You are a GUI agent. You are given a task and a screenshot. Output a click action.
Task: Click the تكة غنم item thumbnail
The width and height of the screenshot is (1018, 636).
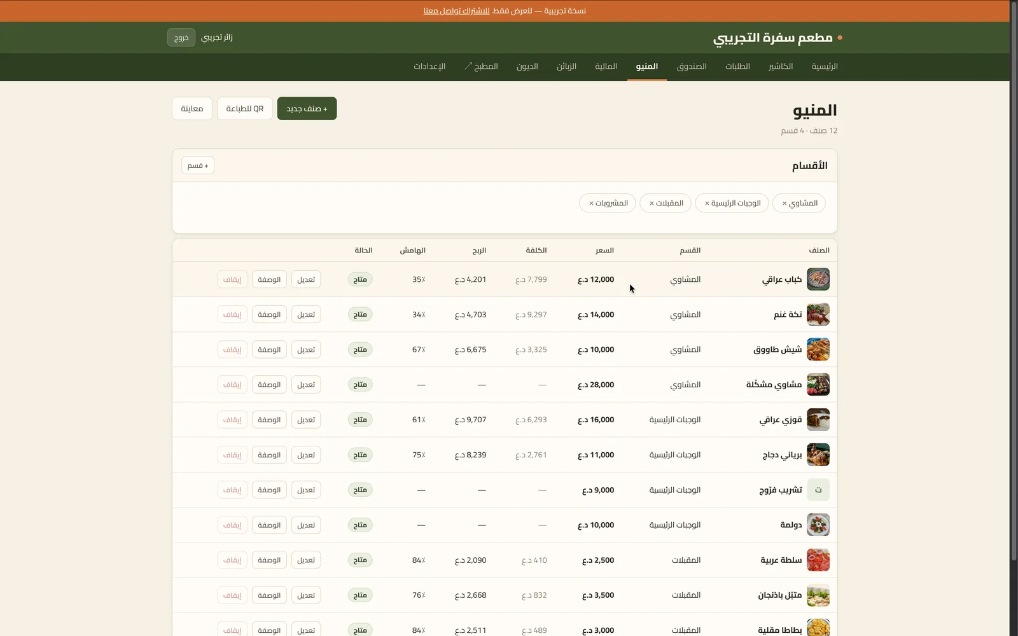coord(818,314)
